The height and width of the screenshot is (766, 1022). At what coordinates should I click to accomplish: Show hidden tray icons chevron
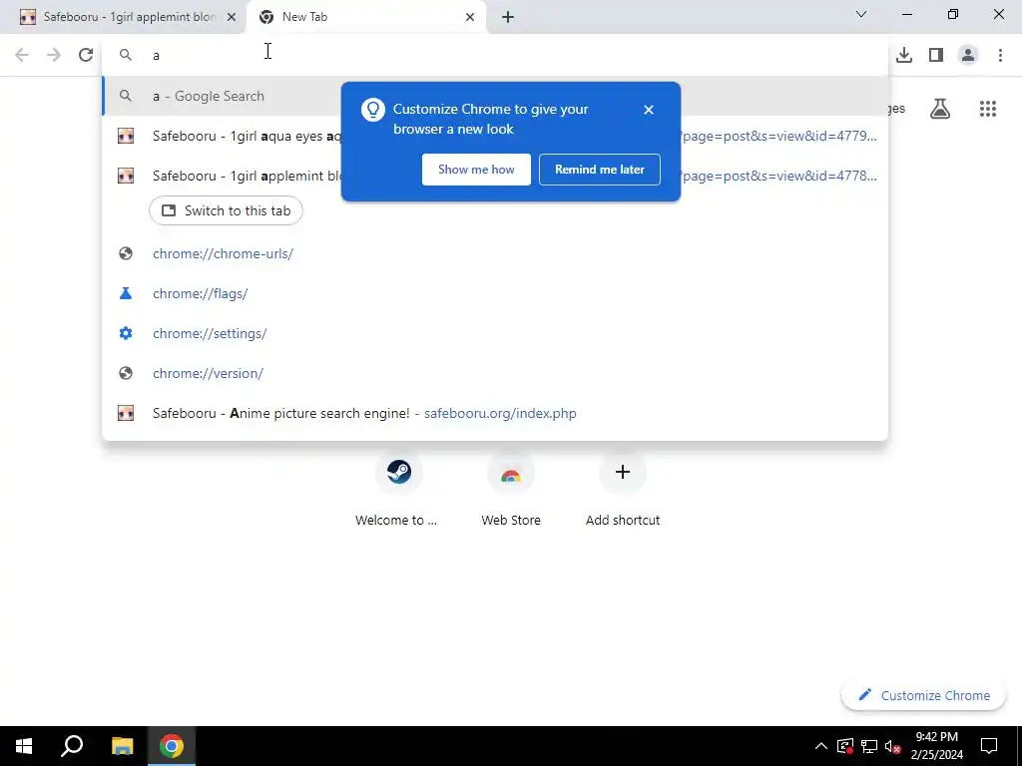click(821, 746)
